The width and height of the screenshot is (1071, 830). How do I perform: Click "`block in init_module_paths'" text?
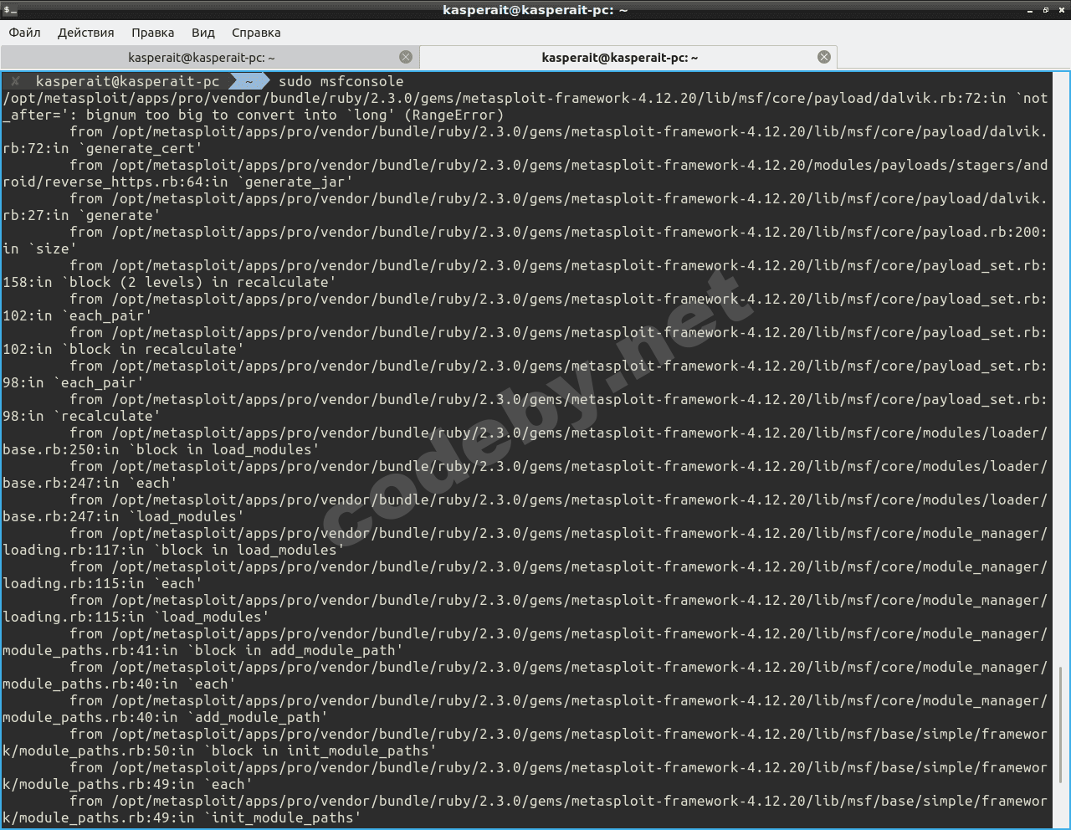point(320,751)
